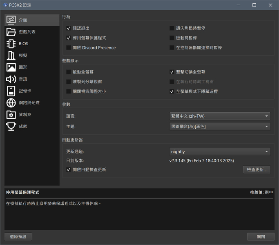Select the 介面 interface settings icon

[x=11, y=20]
